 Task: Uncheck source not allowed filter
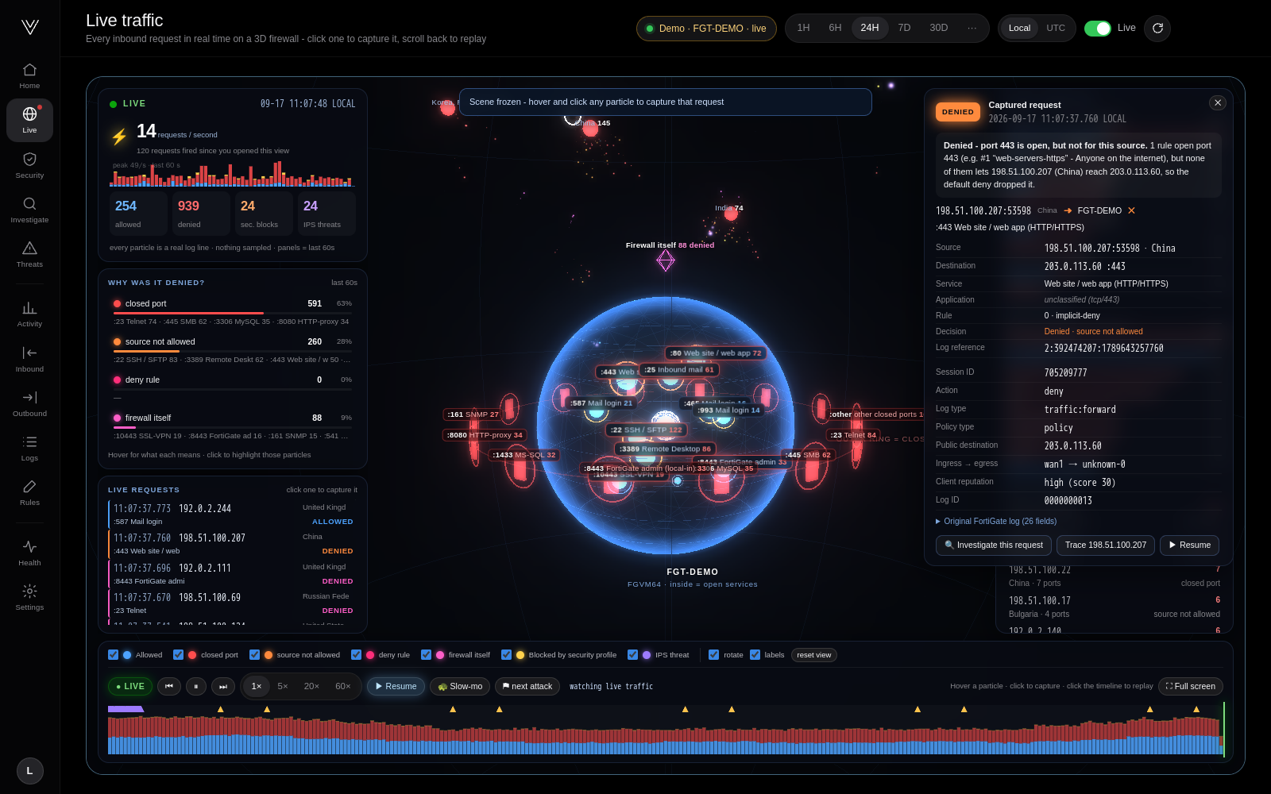click(254, 655)
